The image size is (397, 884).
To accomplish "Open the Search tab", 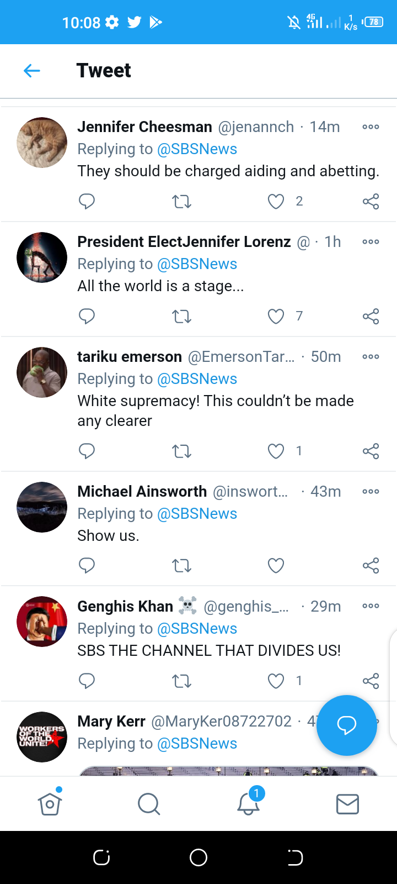I will point(149,804).
